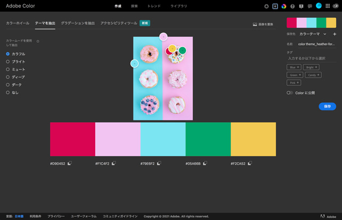Open the speech bubble chat icon
342x220 pixels.
[310, 6]
